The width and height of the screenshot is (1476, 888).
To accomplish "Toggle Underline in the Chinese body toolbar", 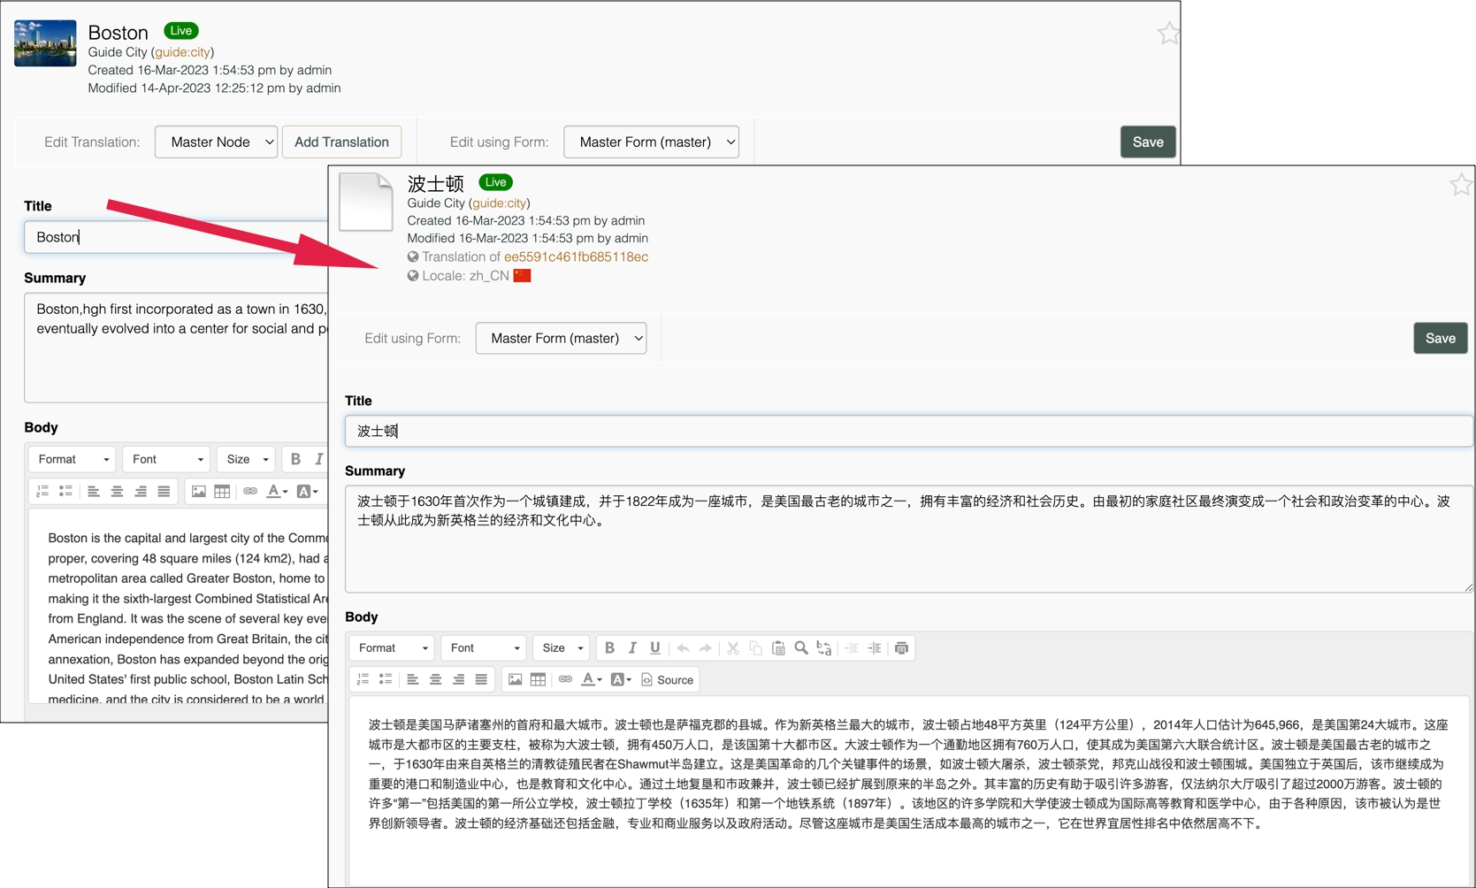I will (x=655, y=648).
